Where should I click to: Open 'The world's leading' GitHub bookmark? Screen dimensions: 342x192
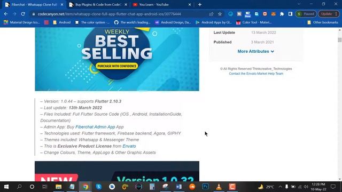point(133,22)
